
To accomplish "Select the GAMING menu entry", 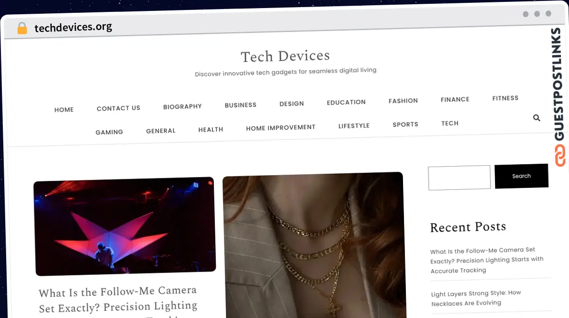I will point(109,132).
